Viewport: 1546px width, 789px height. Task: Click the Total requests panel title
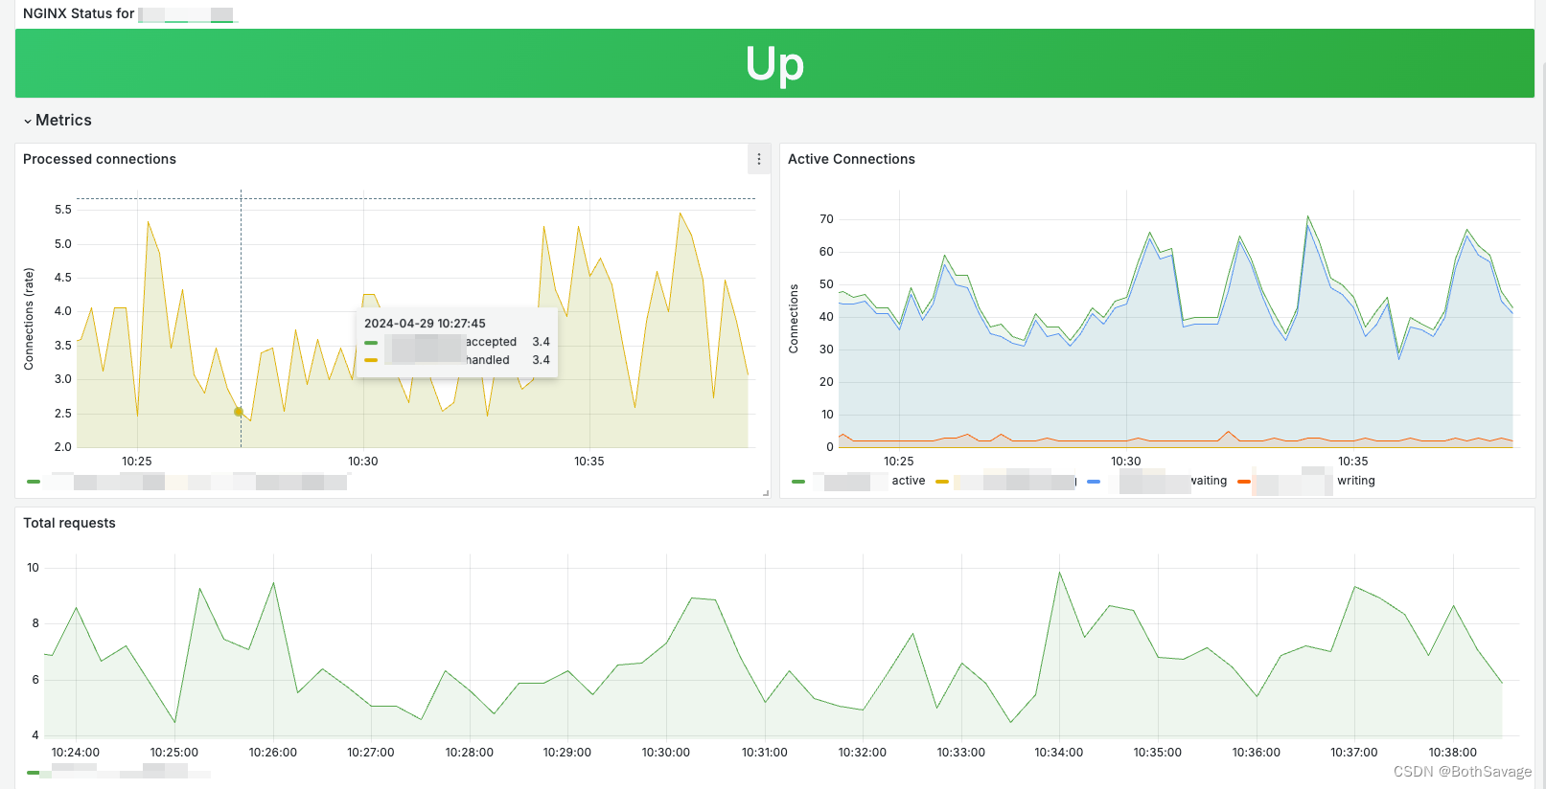point(69,523)
